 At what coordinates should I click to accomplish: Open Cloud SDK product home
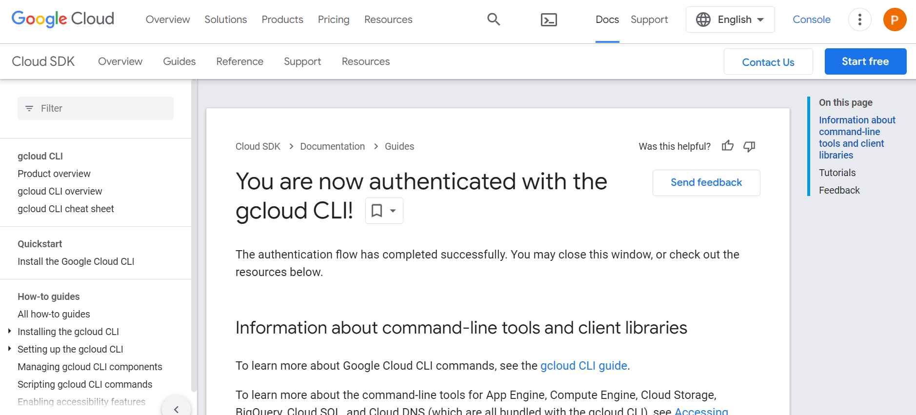pyautogui.click(x=43, y=61)
